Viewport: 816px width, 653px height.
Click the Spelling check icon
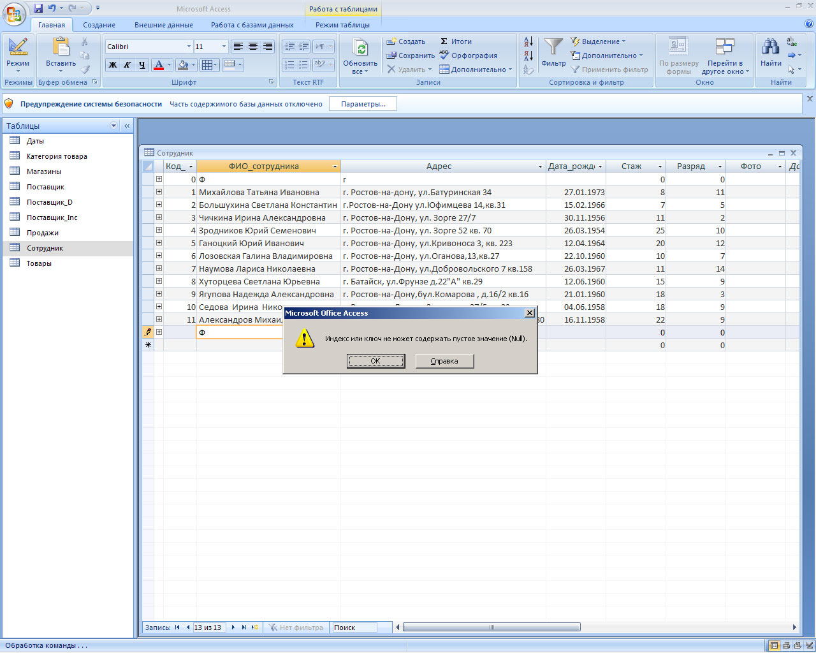[444, 55]
